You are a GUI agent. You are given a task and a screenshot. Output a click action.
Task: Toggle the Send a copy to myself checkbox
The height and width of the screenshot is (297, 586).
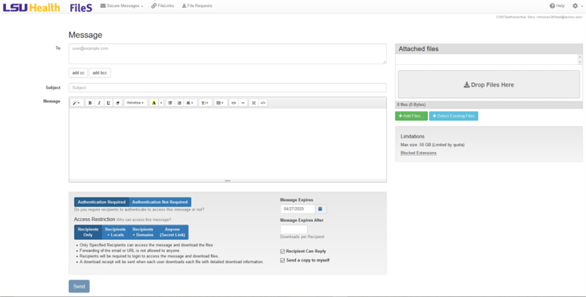click(x=283, y=260)
